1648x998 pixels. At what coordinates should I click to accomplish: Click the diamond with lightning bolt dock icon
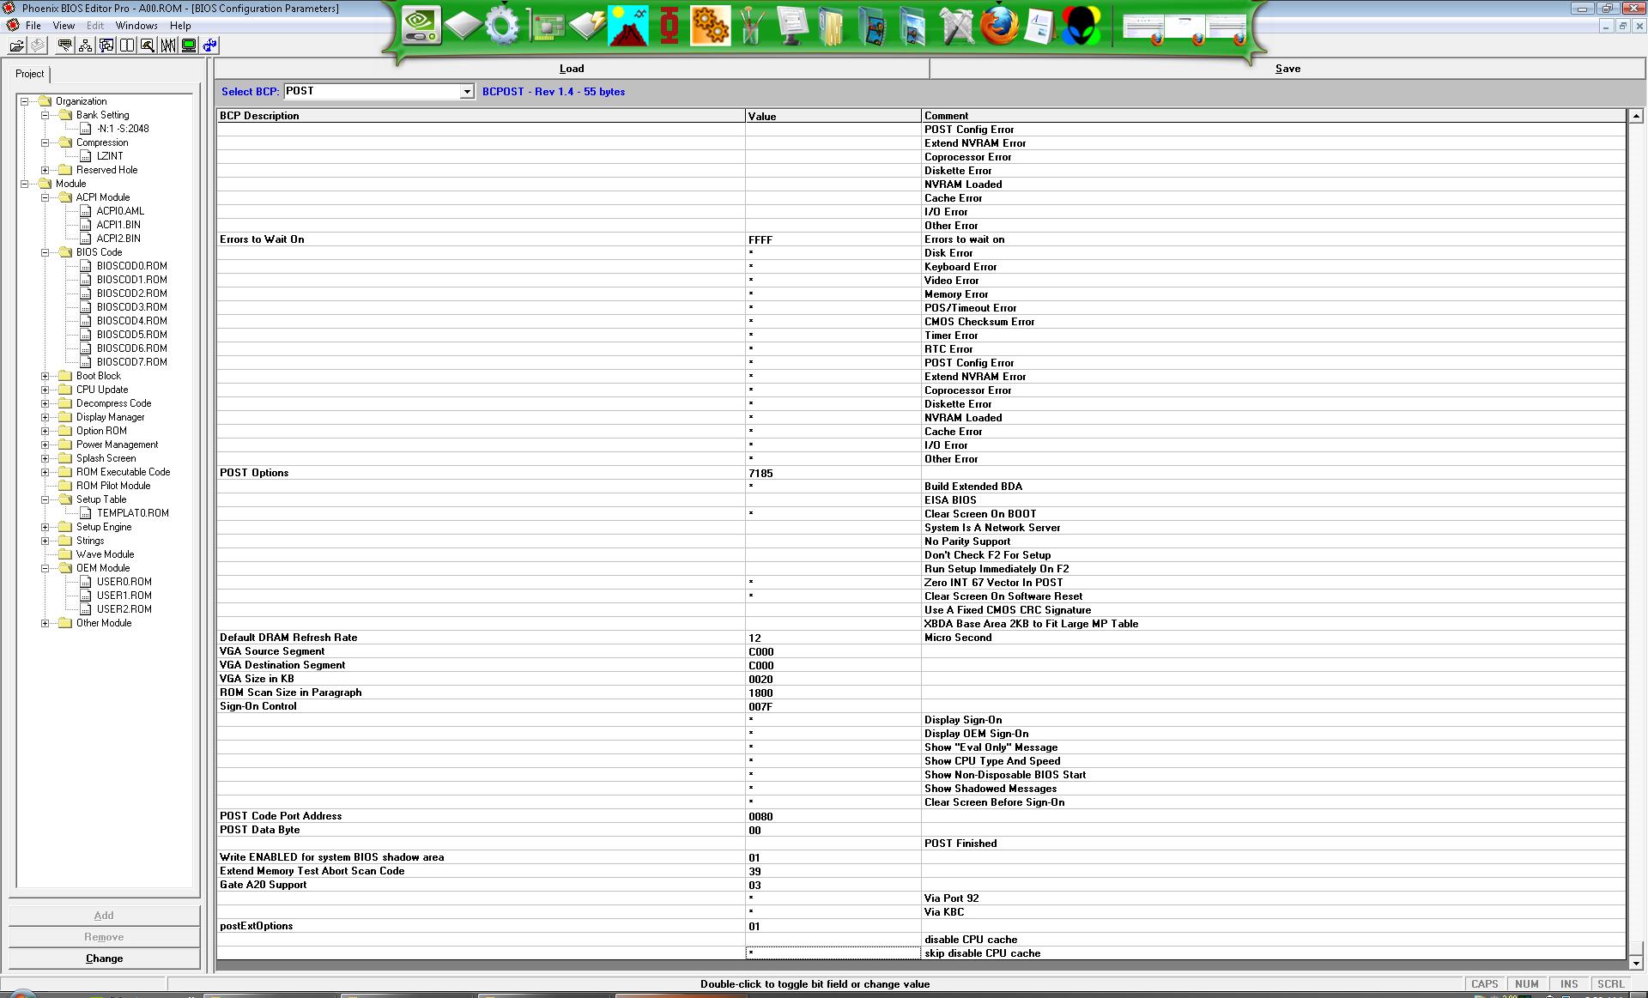click(x=587, y=26)
